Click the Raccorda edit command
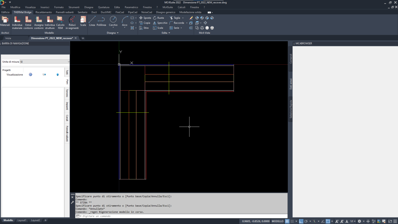This screenshot has height=224, width=398. point(177,23)
